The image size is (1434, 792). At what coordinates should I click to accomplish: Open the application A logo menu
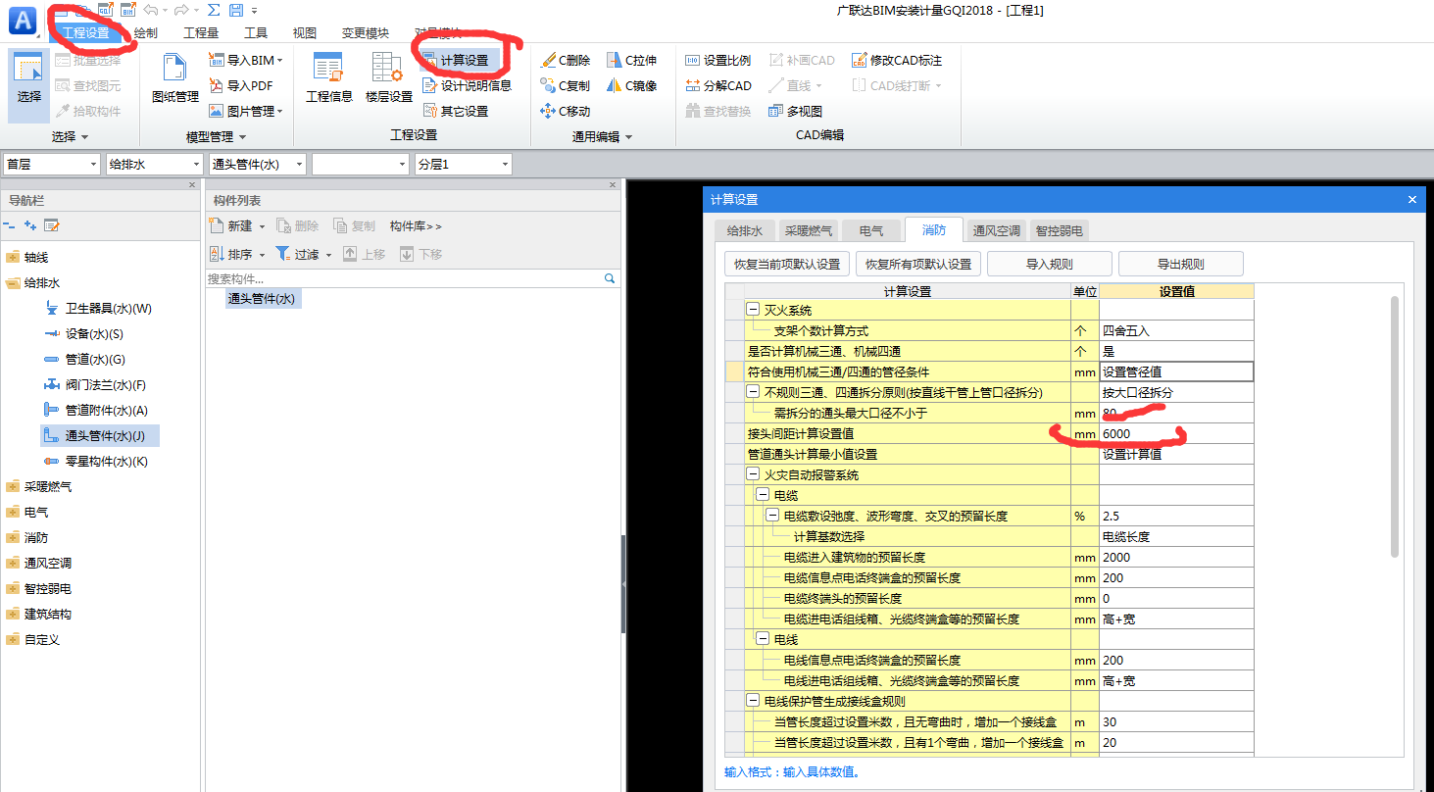click(x=22, y=19)
